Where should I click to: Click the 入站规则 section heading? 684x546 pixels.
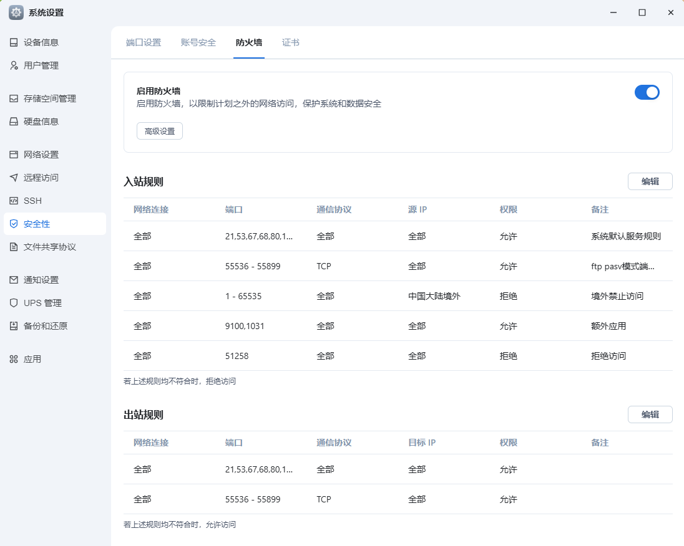pyautogui.click(x=144, y=182)
